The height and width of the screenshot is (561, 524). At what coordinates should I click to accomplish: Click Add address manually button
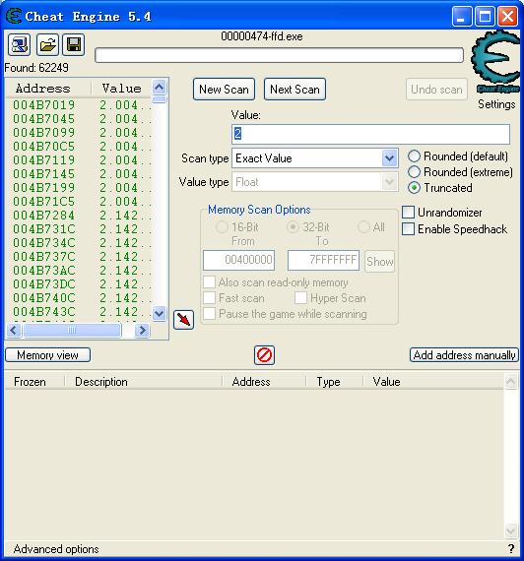464,355
